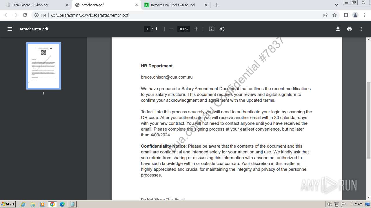Open the Chrome profile avatar

[355, 15]
